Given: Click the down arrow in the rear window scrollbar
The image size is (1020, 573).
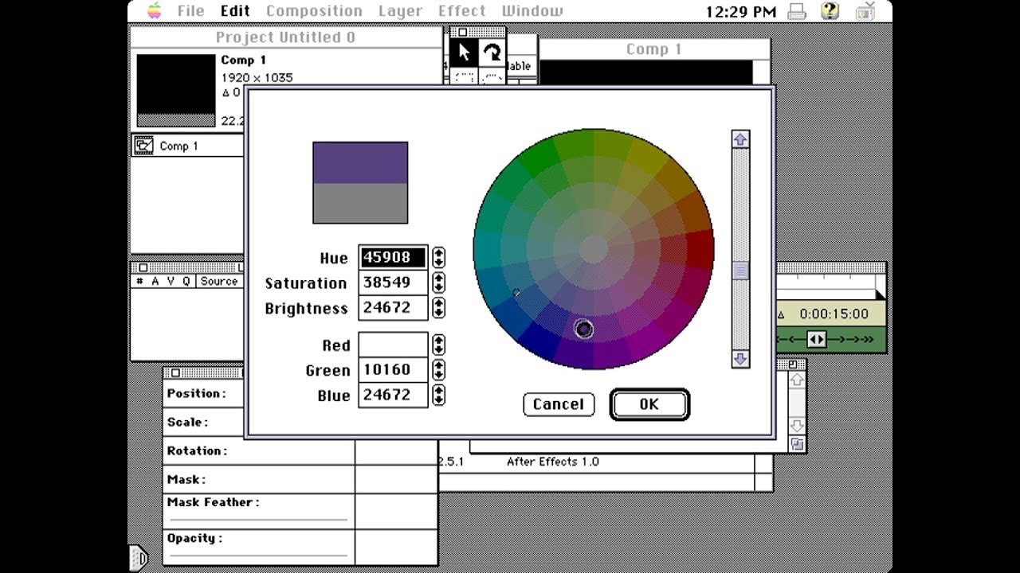Looking at the screenshot, I should pyautogui.click(x=797, y=425).
